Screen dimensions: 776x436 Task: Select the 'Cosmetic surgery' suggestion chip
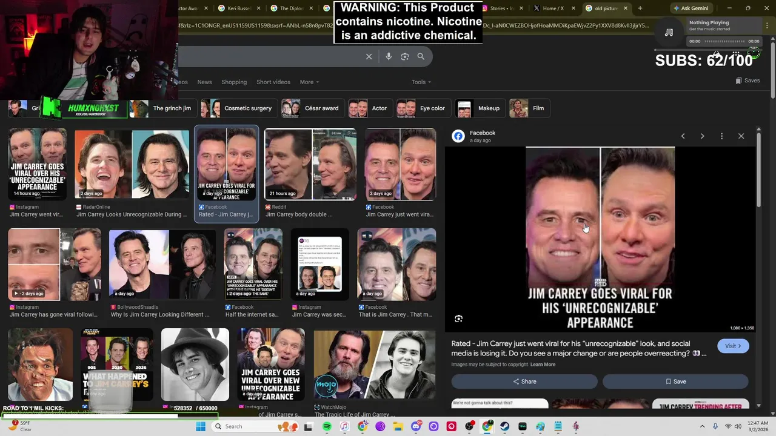click(x=238, y=108)
